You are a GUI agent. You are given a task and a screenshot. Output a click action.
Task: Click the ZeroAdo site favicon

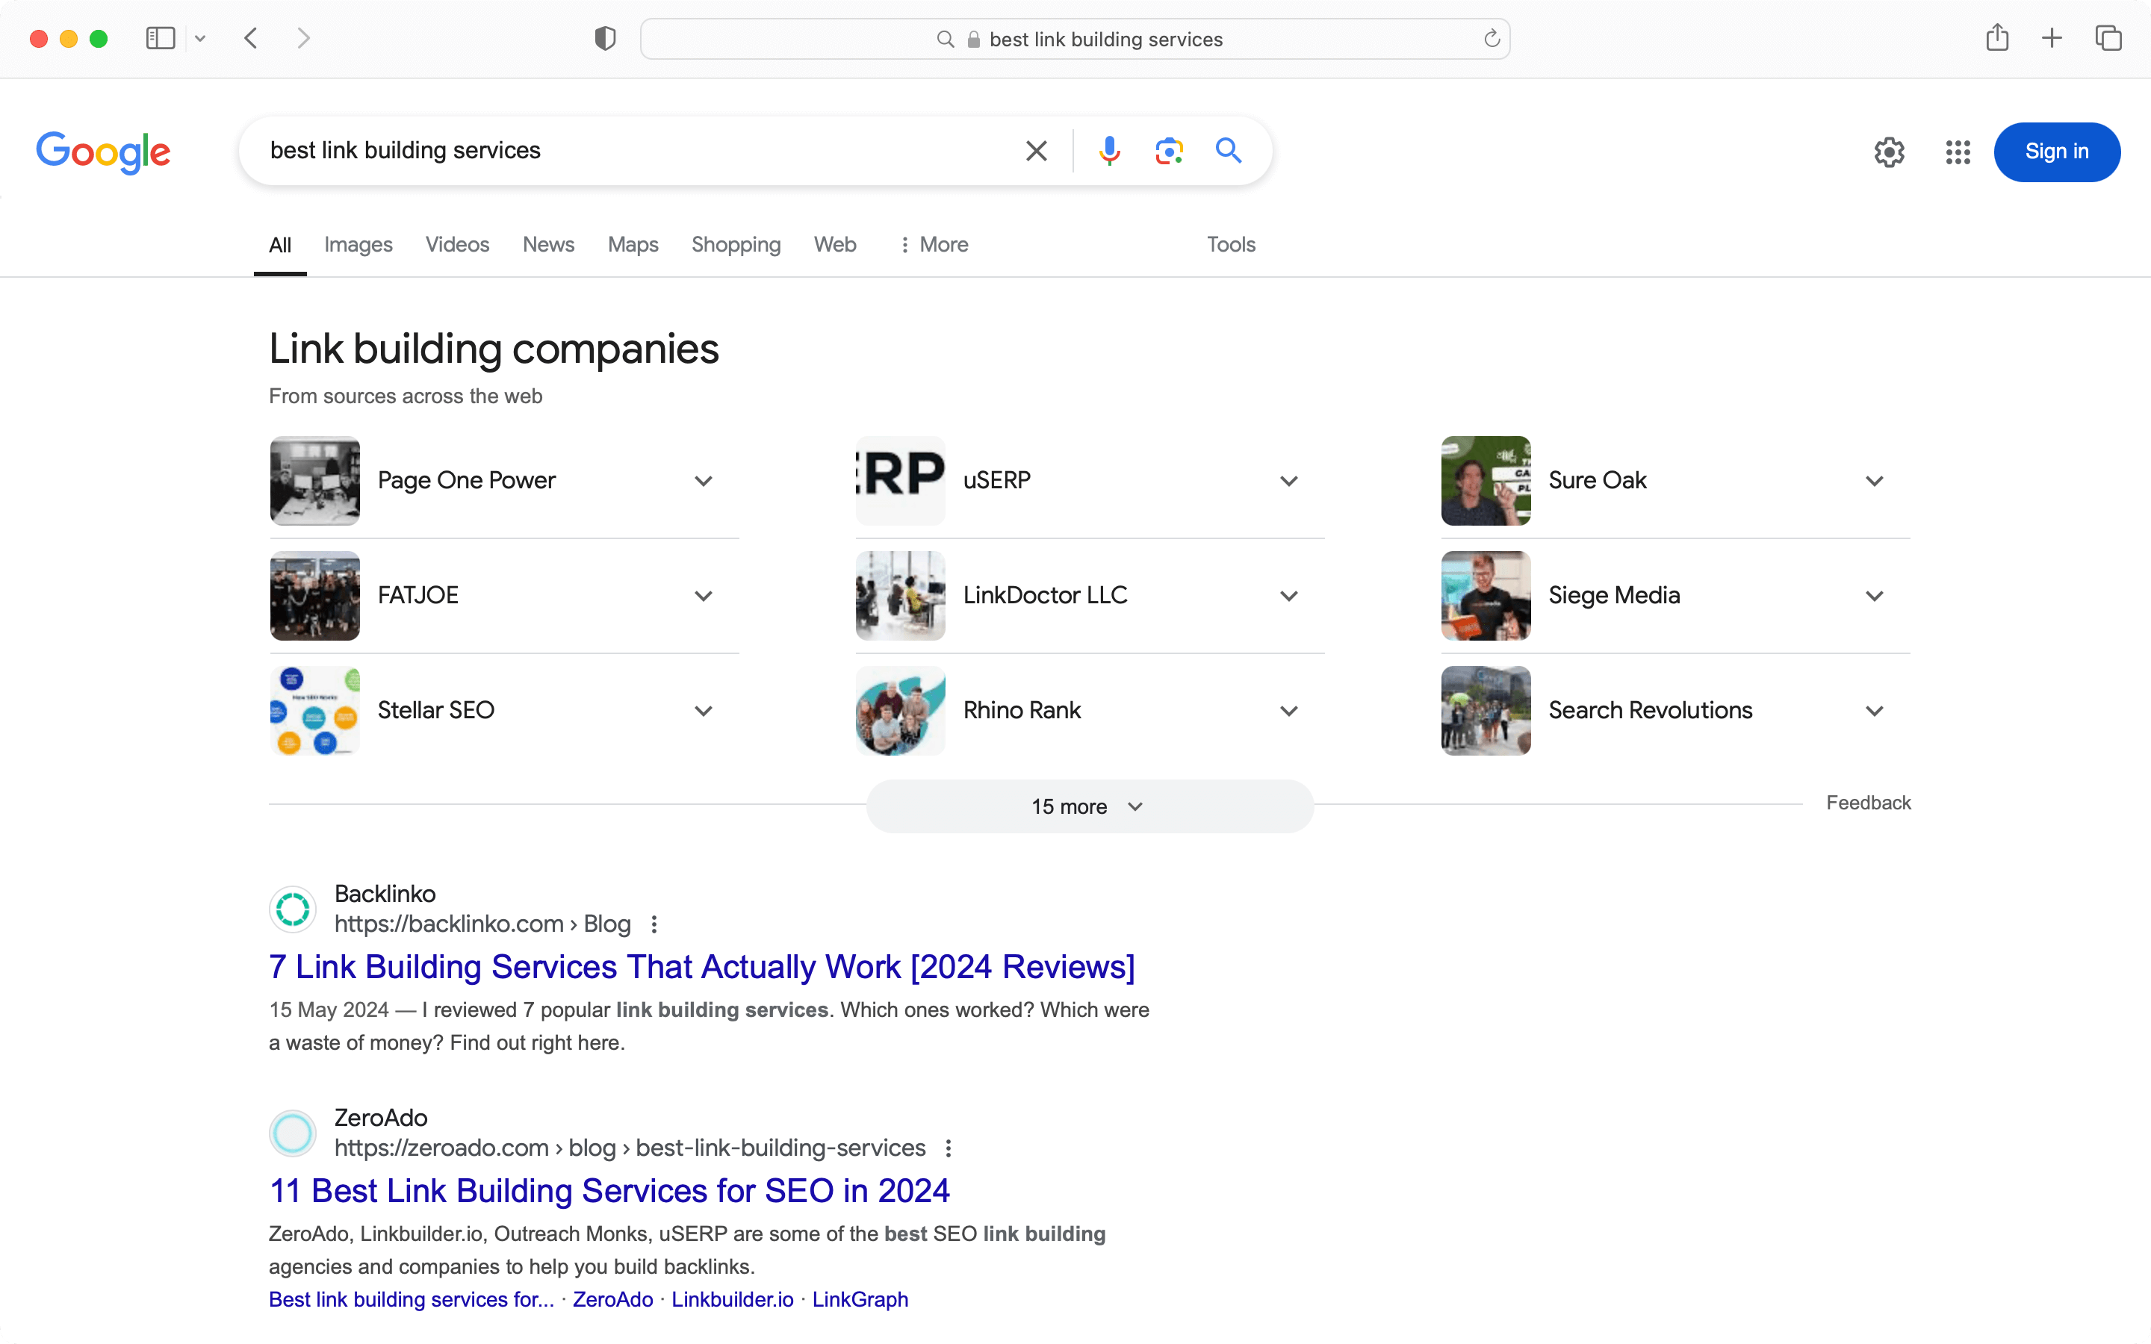(x=293, y=1133)
